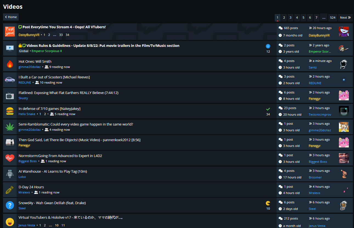
Task: Jump to page 3 in pagination
Action: click(290, 18)
